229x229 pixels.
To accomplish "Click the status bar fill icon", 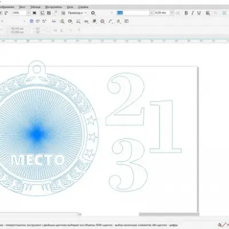I will pos(220,225).
